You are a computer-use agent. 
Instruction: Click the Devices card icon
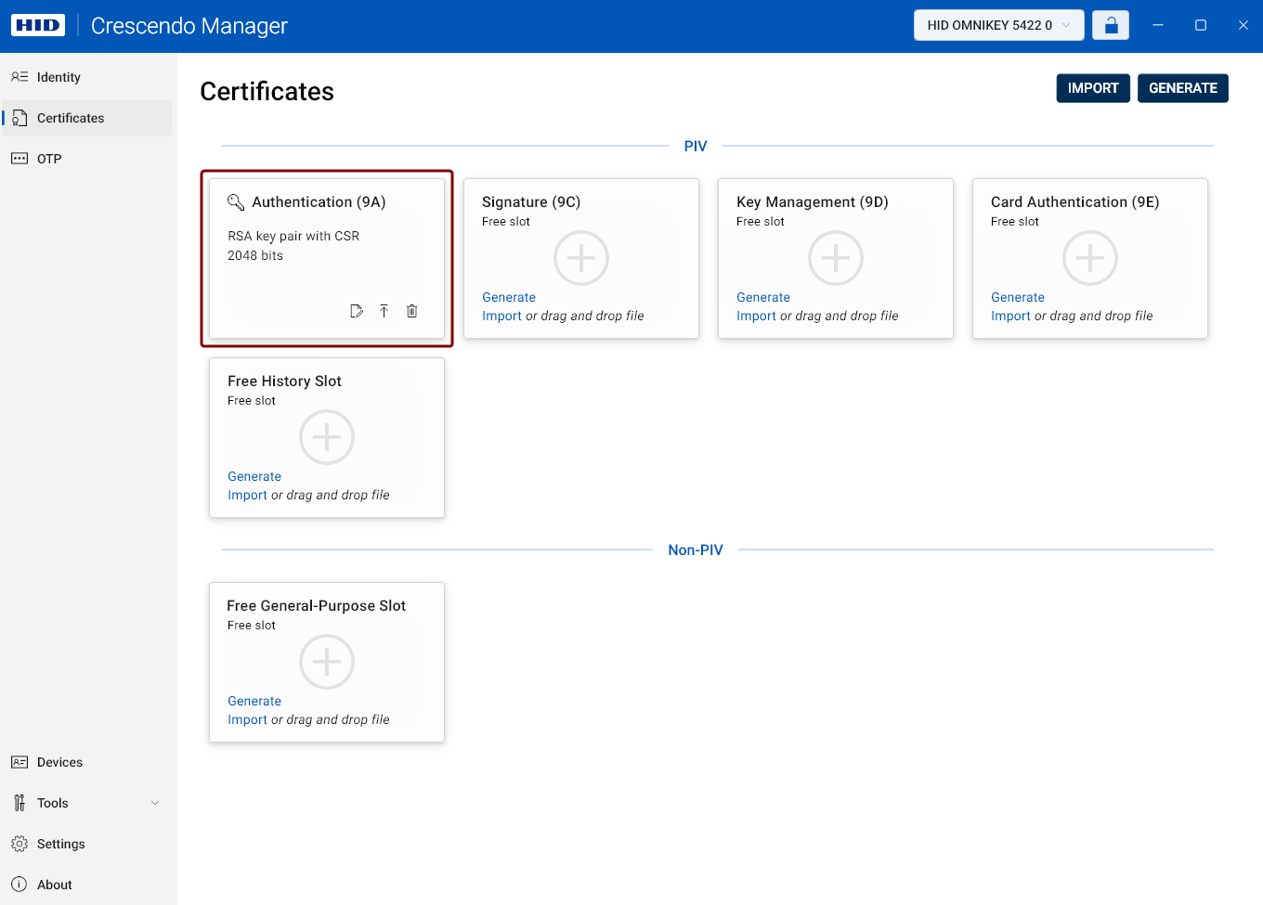tap(20, 762)
